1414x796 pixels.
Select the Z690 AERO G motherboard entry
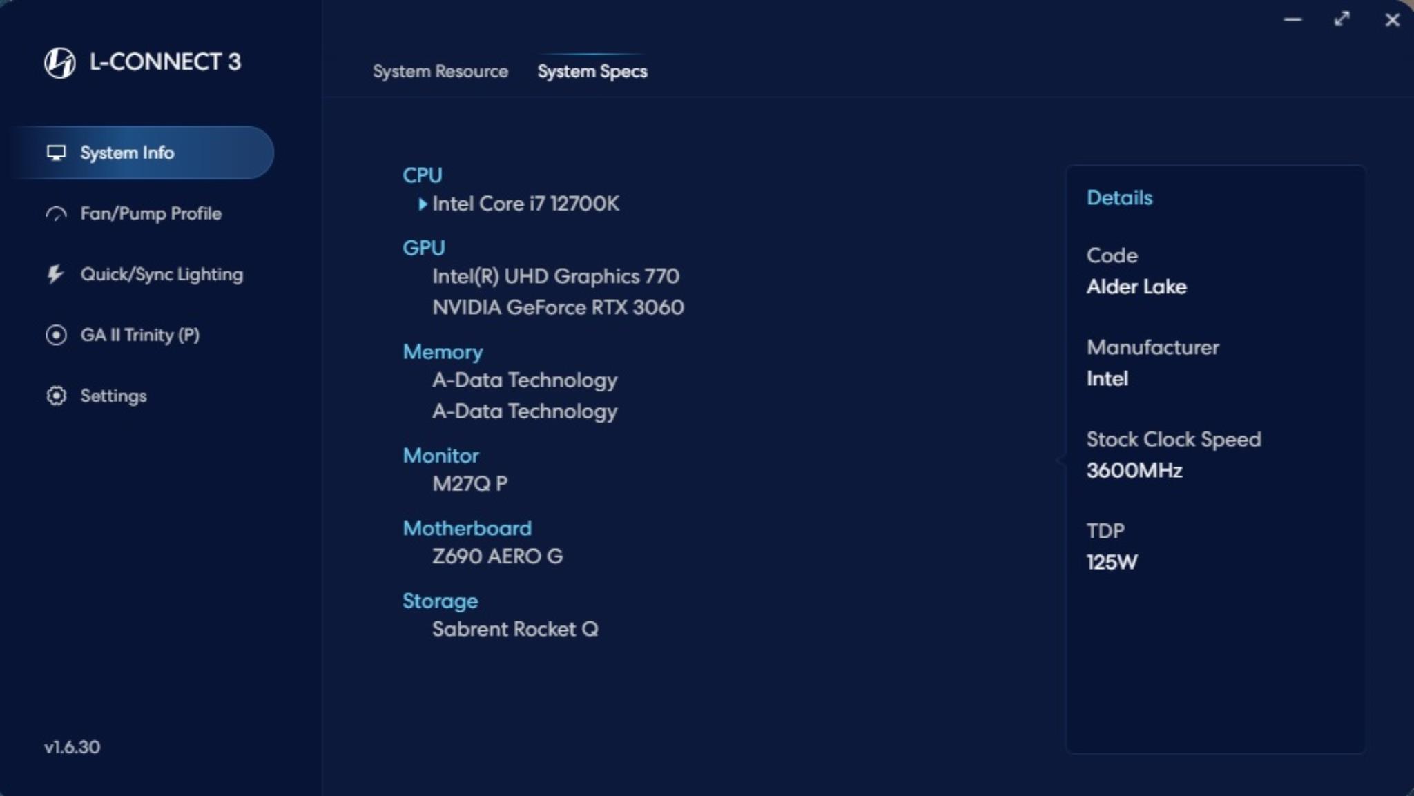pos(497,556)
